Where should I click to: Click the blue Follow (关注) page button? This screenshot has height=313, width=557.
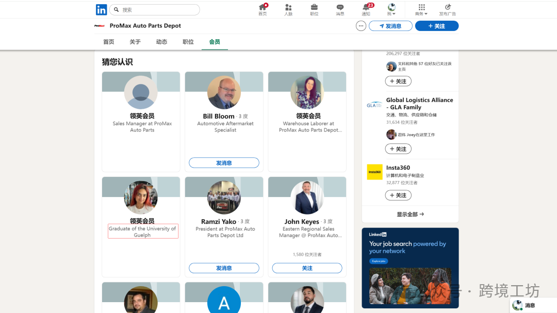(436, 26)
